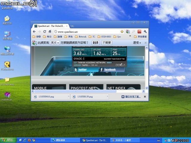Click the horizontal scrollbar left arrow
This screenshot has height=143, width=191.
click(33, 91)
